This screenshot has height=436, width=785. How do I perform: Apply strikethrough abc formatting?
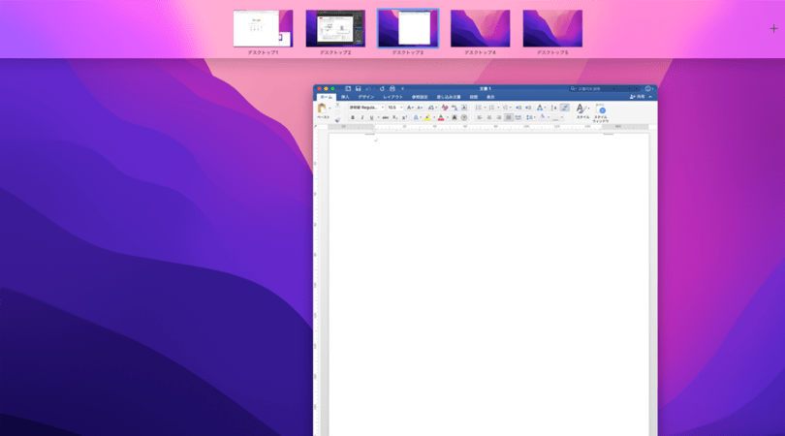[386, 117]
